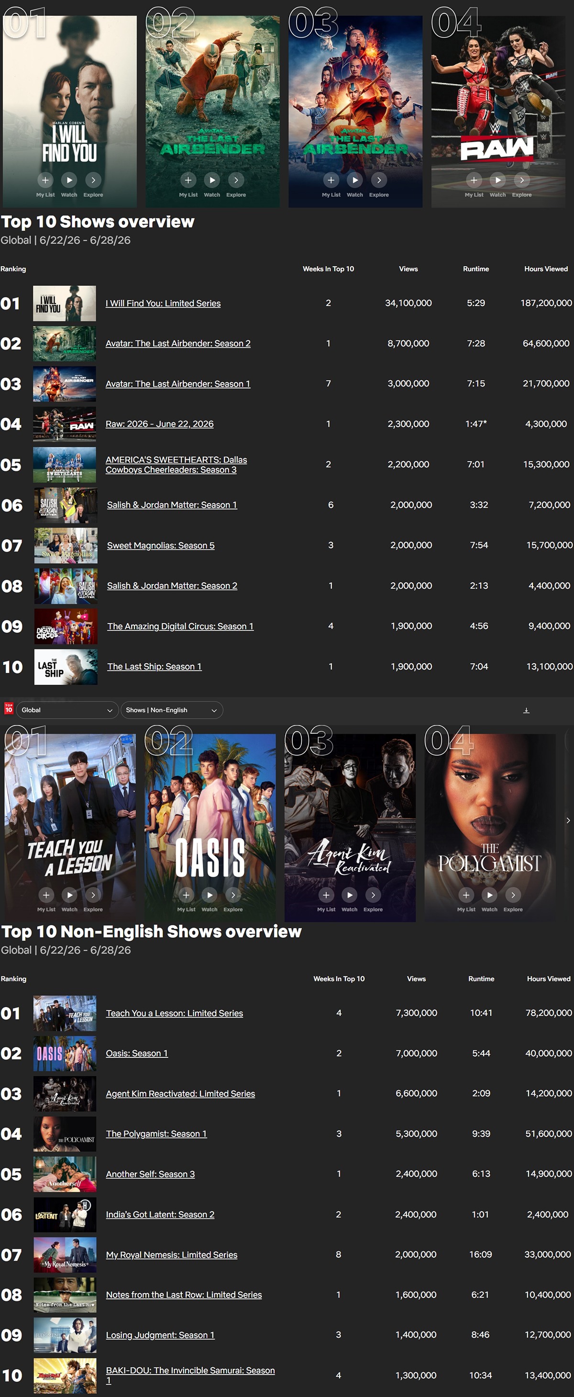
Task: Open My Royal Nemesis: Limited Series link
Action: [x=172, y=1255]
